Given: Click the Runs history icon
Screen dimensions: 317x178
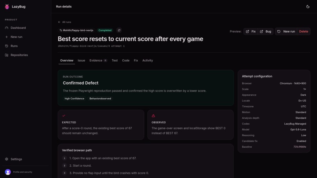Looking at the screenshot, I should tap(7, 46).
